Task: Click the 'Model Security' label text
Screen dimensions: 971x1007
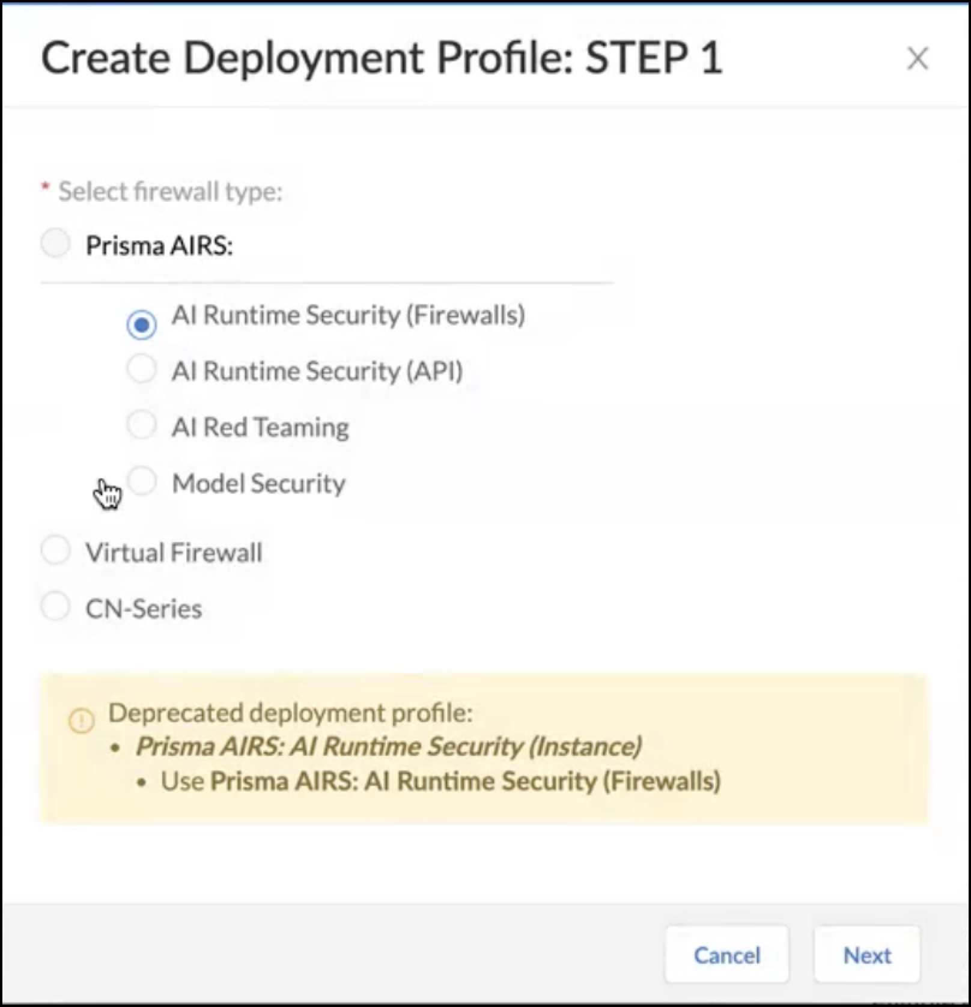Action: 259,483
